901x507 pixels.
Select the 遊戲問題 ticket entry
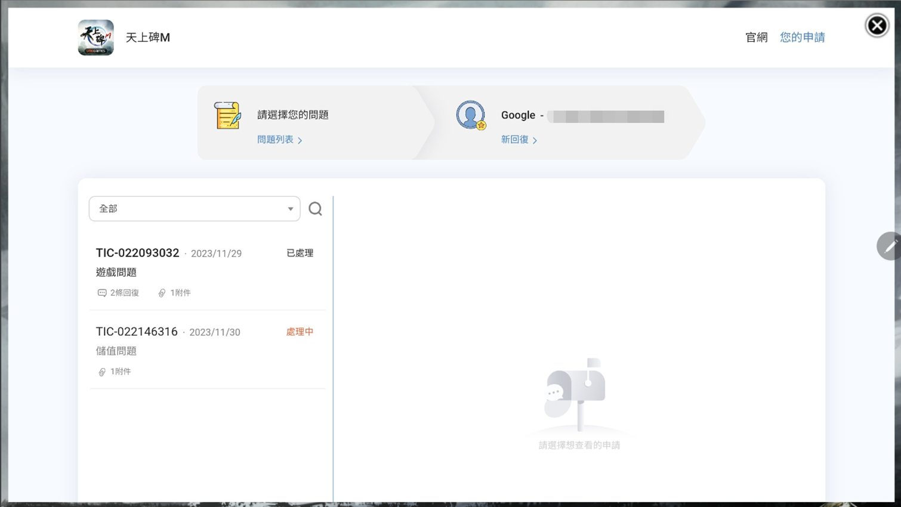click(x=116, y=273)
